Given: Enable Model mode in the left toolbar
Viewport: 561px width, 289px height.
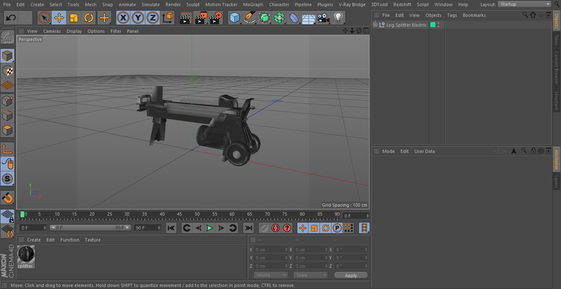Looking at the screenshot, I should [7, 55].
